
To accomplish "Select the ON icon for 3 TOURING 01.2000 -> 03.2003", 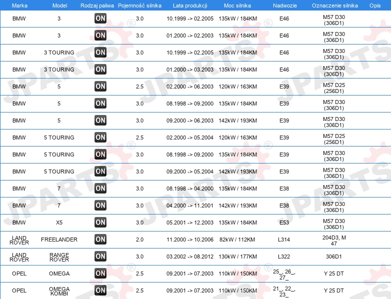I will (100, 69).
